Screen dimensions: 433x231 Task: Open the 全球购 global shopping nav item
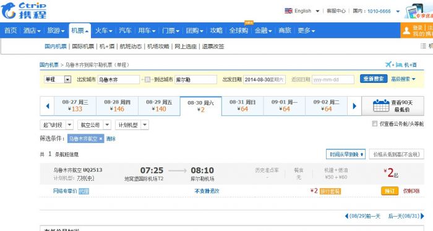239,30
